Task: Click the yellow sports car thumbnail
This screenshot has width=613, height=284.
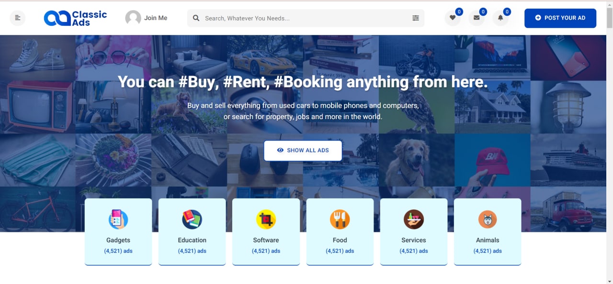Action: pyautogui.click(x=265, y=58)
